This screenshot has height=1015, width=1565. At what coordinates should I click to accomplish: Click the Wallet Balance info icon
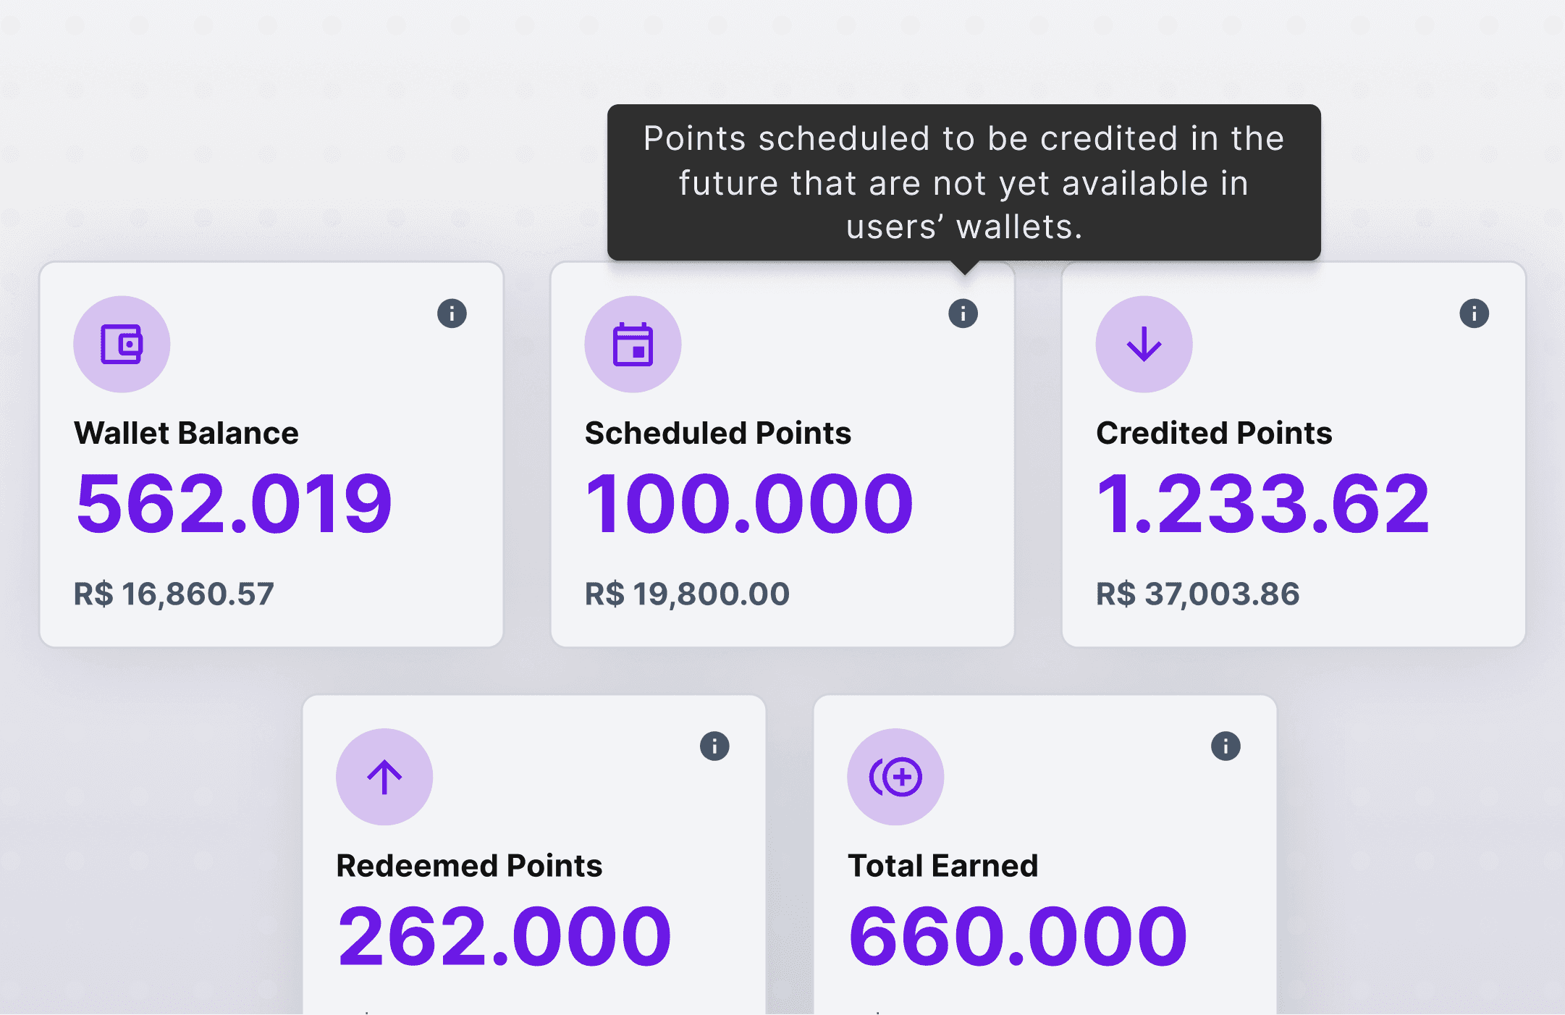[452, 313]
